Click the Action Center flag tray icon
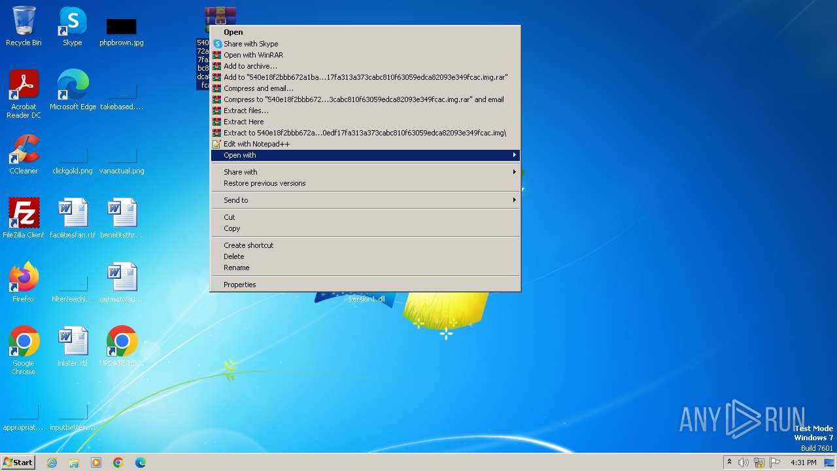 point(775,462)
